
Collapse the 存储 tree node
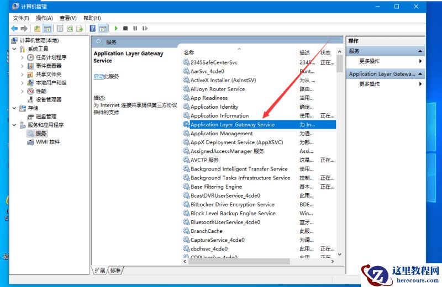coord(14,108)
